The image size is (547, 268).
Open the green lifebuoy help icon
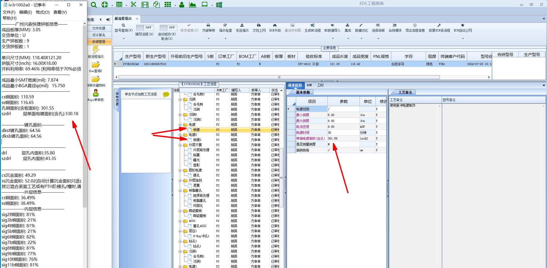105,5
